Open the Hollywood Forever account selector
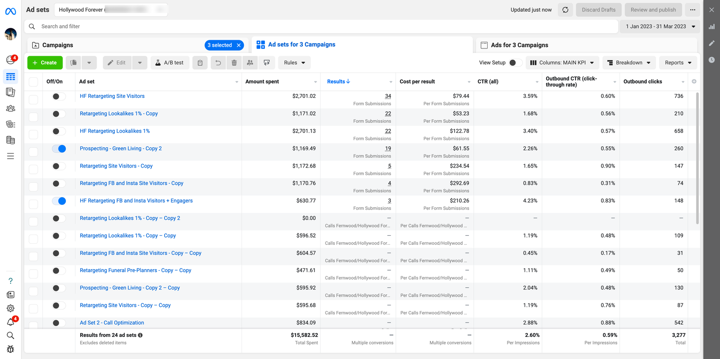Screen dimensions: 720x359 tap(111, 10)
